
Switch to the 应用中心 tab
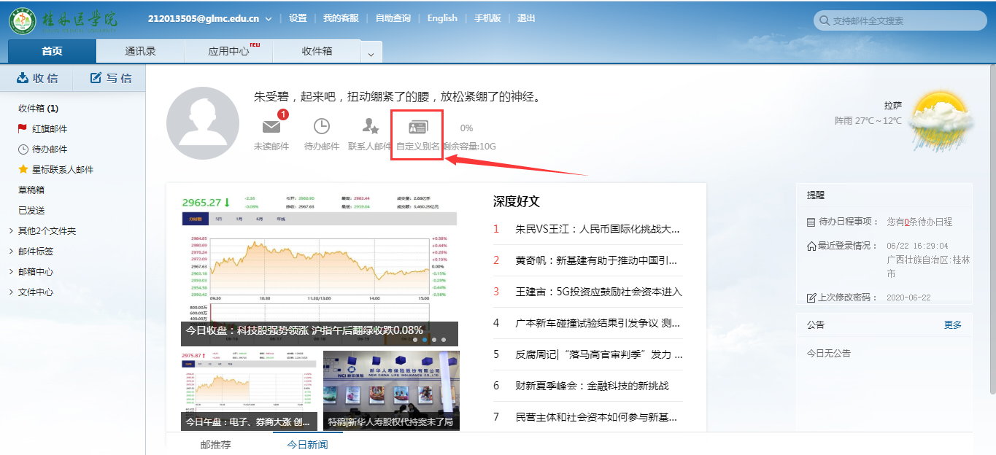pyautogui.click(x=228, y=51)
